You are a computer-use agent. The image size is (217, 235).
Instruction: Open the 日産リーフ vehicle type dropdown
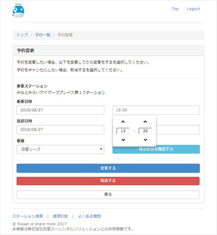click(61, 150)
